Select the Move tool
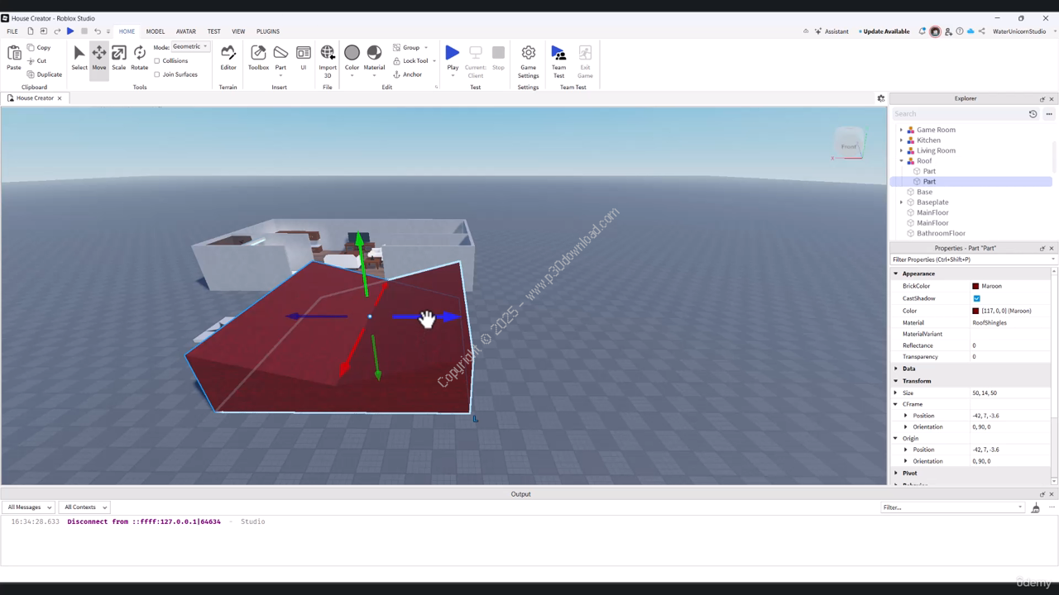Image resolution: width=1059 pixels, height=595 pixels. point(98,58)
